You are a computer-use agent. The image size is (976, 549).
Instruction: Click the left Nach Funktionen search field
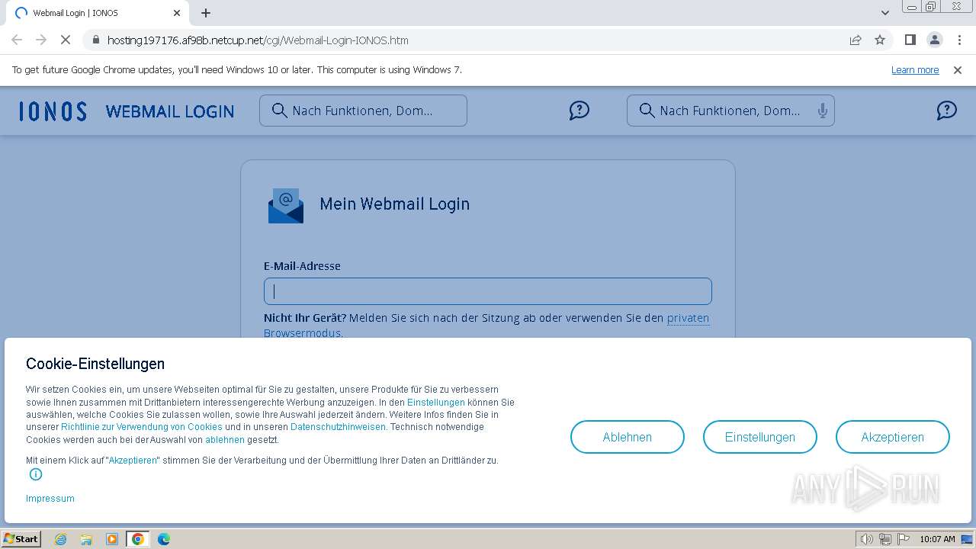coord(363,111)
